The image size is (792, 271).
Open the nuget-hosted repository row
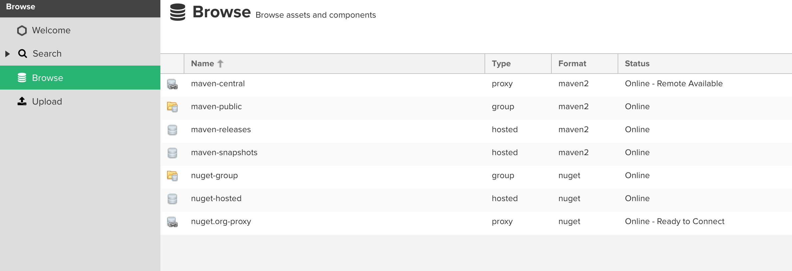pyautogui.click(x=216, y=198)
